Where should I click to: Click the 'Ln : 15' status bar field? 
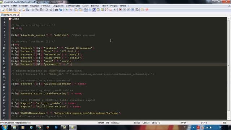pos(137,123)
